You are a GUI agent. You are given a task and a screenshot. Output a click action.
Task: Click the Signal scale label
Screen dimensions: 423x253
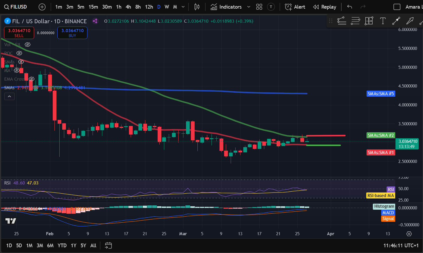pyautogui.click(x=388, y=219)
